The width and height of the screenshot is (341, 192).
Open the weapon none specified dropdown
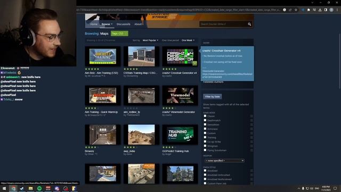pyautogui.click(x=224, y=161)
